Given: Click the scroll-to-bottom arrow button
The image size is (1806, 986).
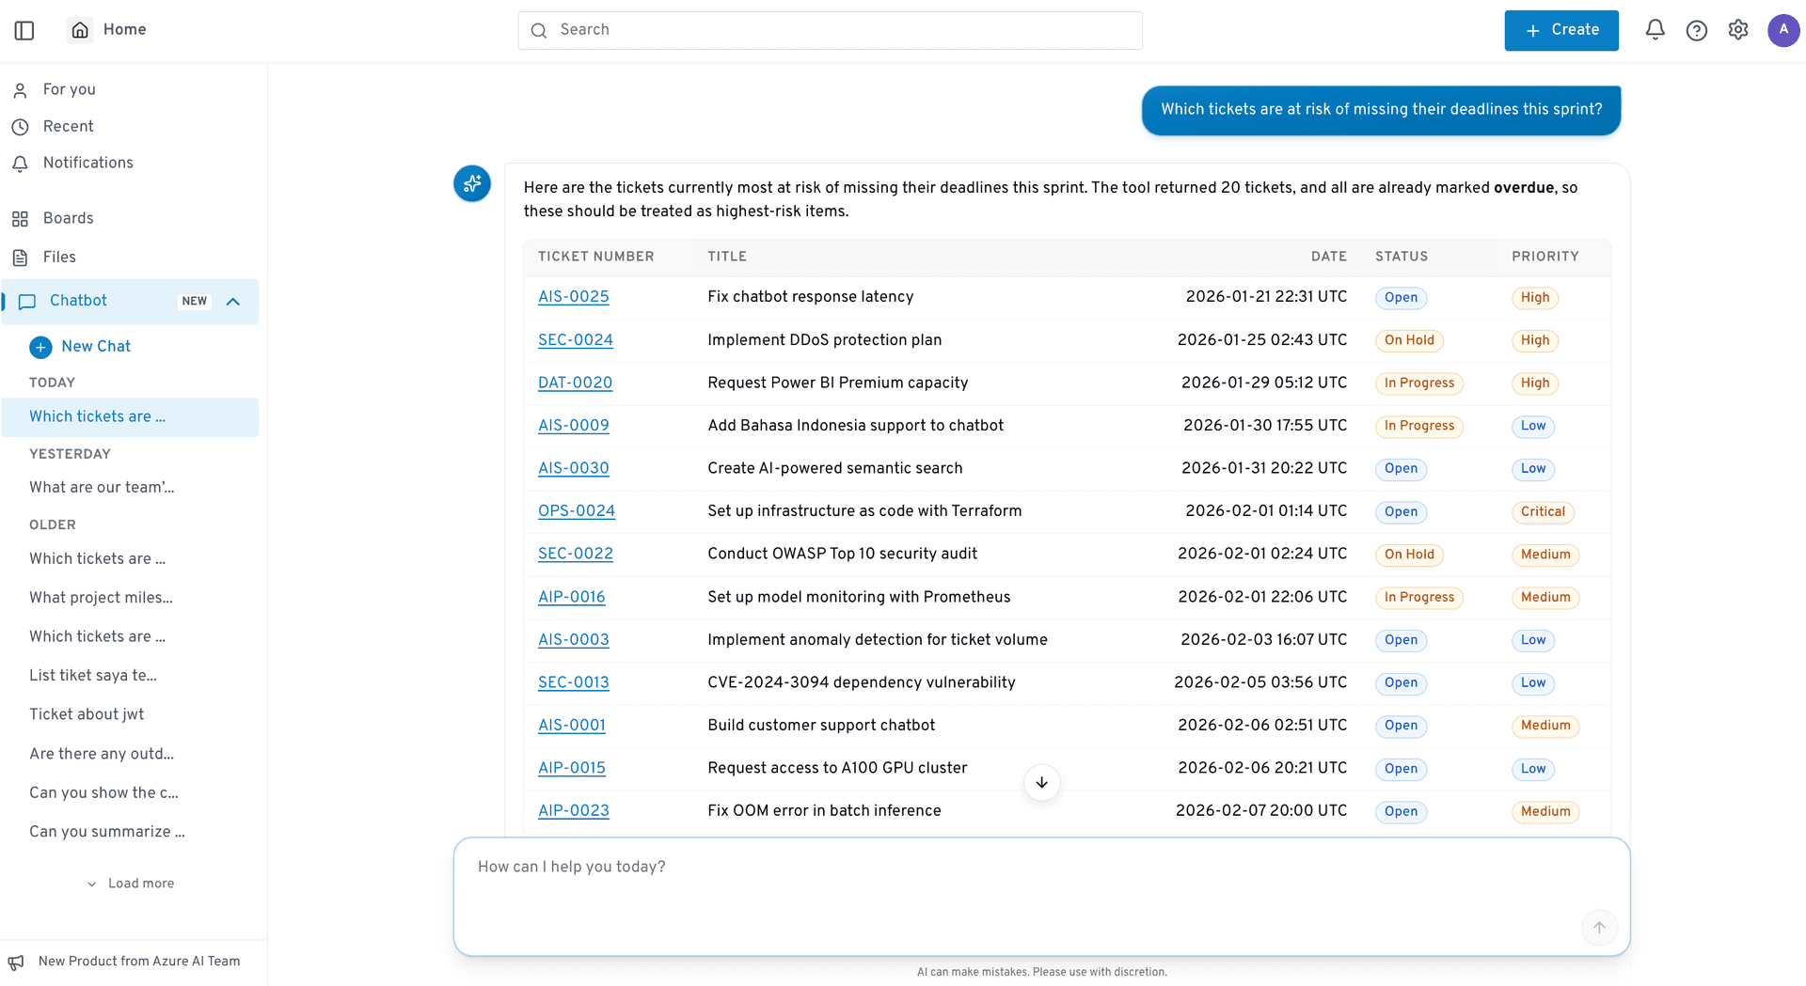Looking at the screenshot, I should click(1041, 783).
